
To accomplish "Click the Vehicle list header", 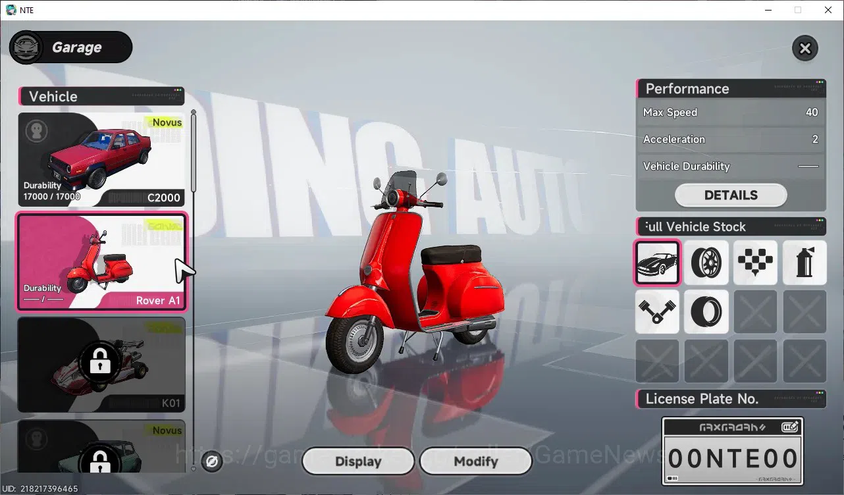I will tap(101, 96).
